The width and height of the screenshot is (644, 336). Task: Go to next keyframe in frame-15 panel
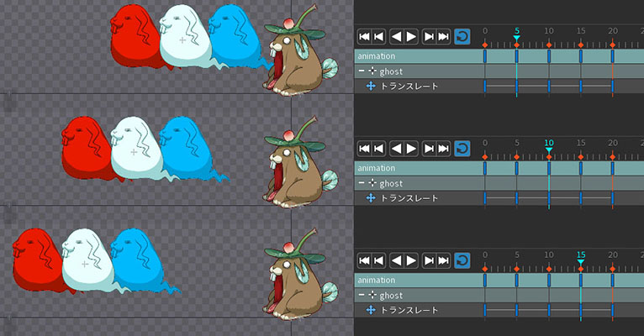pos(429,260)
